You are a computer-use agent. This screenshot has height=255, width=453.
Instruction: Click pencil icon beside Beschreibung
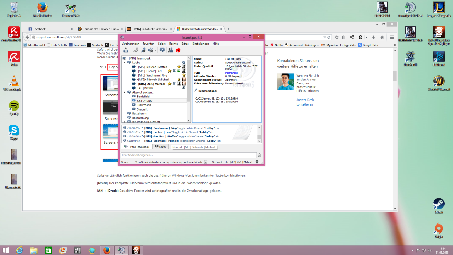196,90
